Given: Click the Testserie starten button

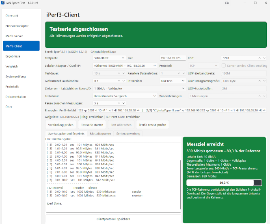Looking at the screenshot, I should pos(92,125).
